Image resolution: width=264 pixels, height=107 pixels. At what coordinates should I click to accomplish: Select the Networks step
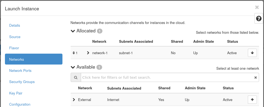[34, 59]
